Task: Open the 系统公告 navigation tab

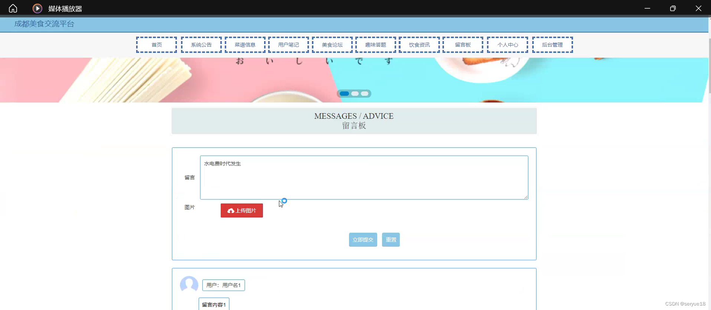Action: pos(201,45)
